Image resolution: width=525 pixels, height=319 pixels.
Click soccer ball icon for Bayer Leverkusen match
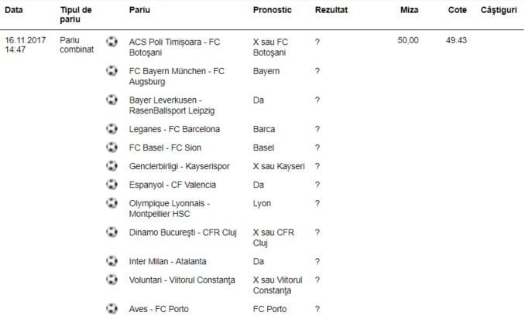pos(112,100)
